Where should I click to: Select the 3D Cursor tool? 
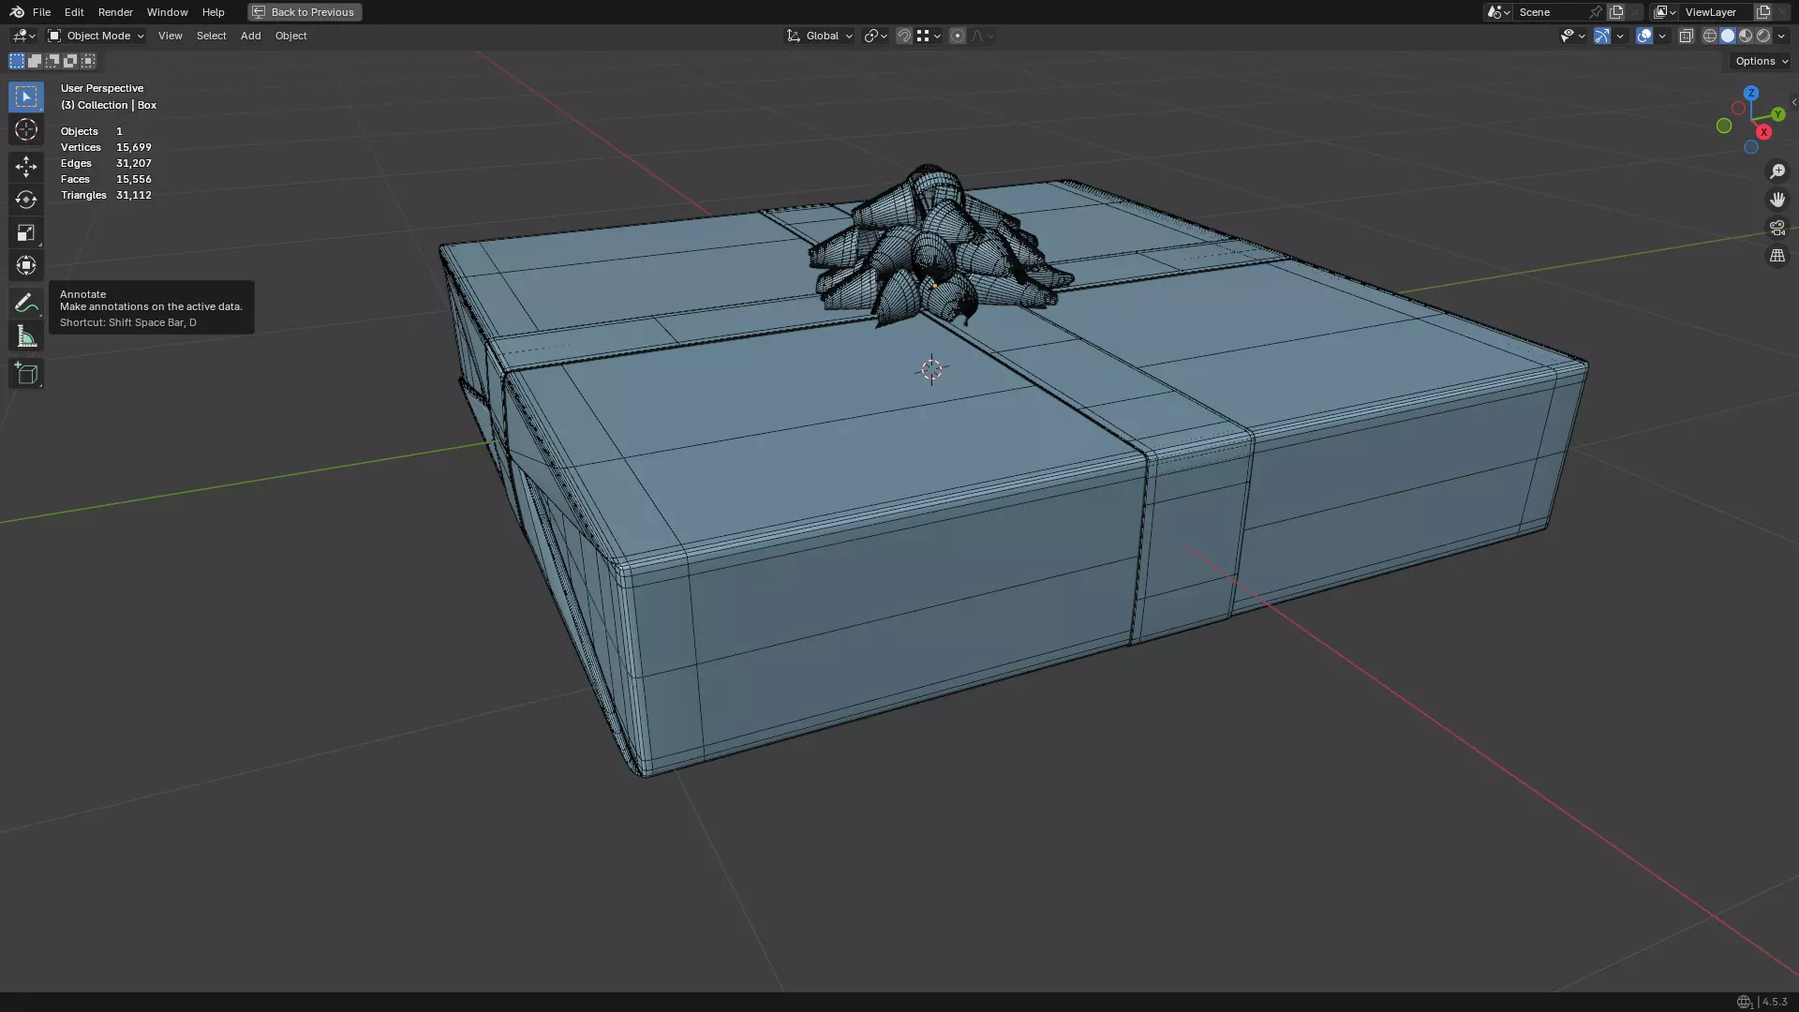tap(26, 129)
